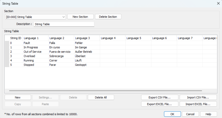Select row header for String ID 0
Image resolution: width=222 pixels, height=118 pixels.
tap(7, 43)
